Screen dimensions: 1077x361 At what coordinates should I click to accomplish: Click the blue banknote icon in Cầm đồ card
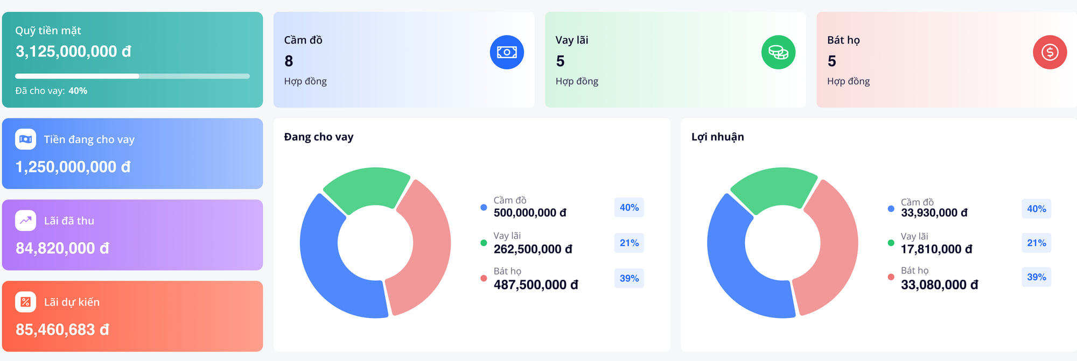507,52
